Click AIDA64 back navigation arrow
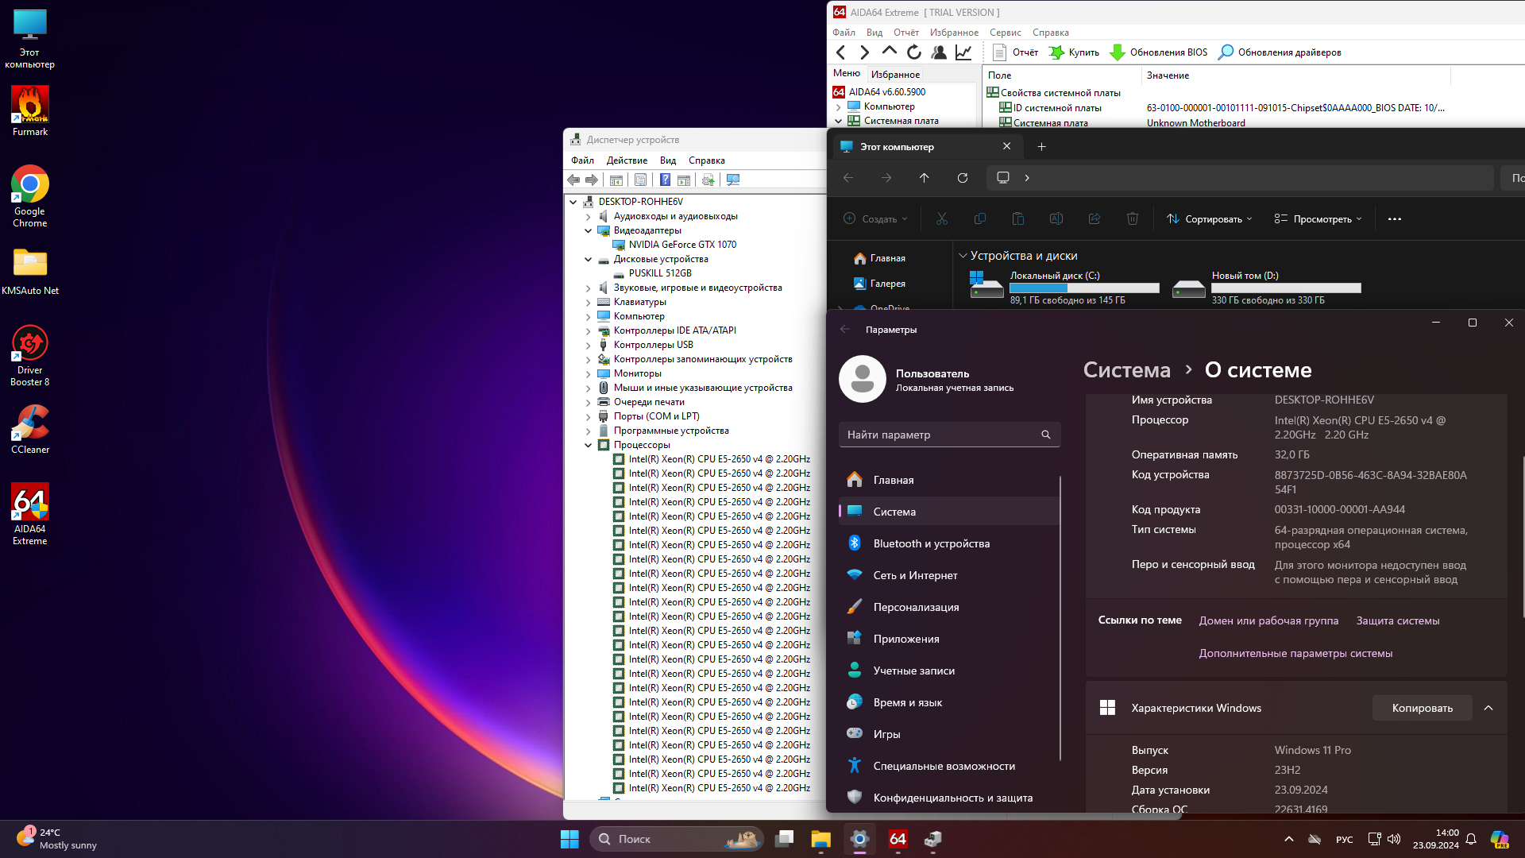 click(841, 52)
